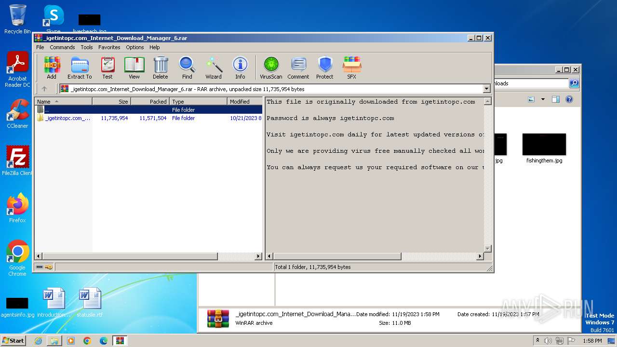Open the introduction Word document icon
This screenshot has width=617, height=347.
click(54, 303)
